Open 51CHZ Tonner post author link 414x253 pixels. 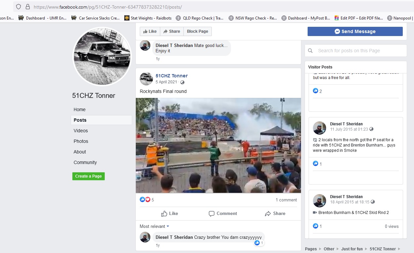171,76
